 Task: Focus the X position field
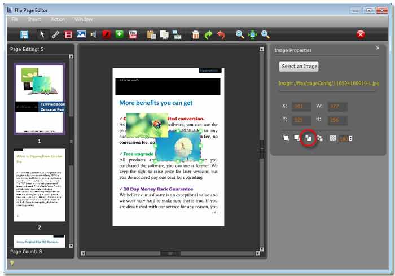click(301, 106)
